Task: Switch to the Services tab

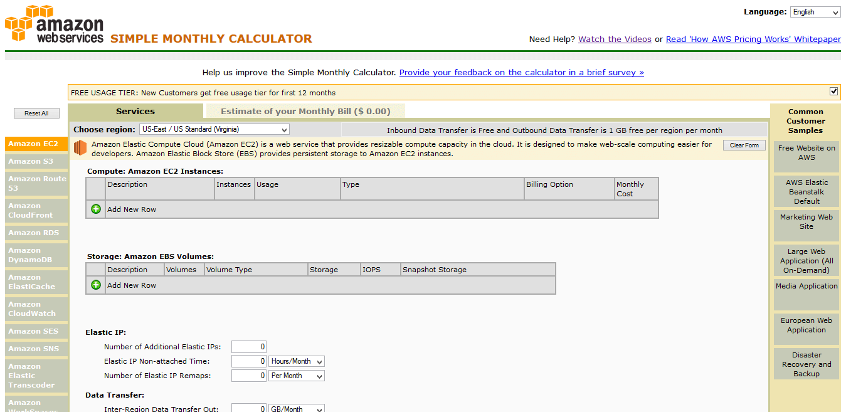Action: (135, 111)
